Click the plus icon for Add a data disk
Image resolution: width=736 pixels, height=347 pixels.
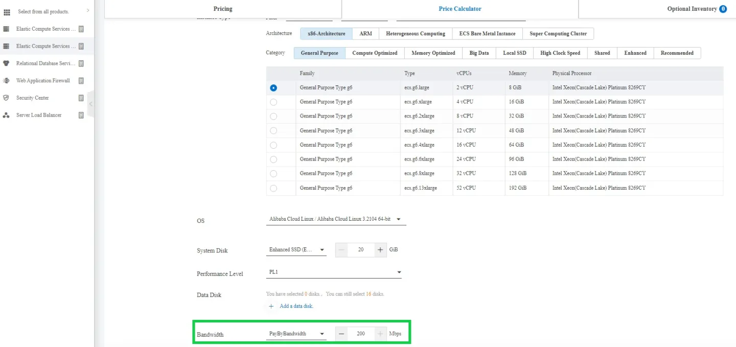[271, 306]
